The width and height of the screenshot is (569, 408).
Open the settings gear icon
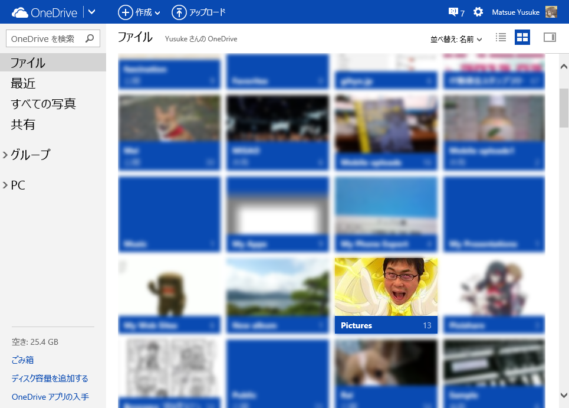[478, 12]
